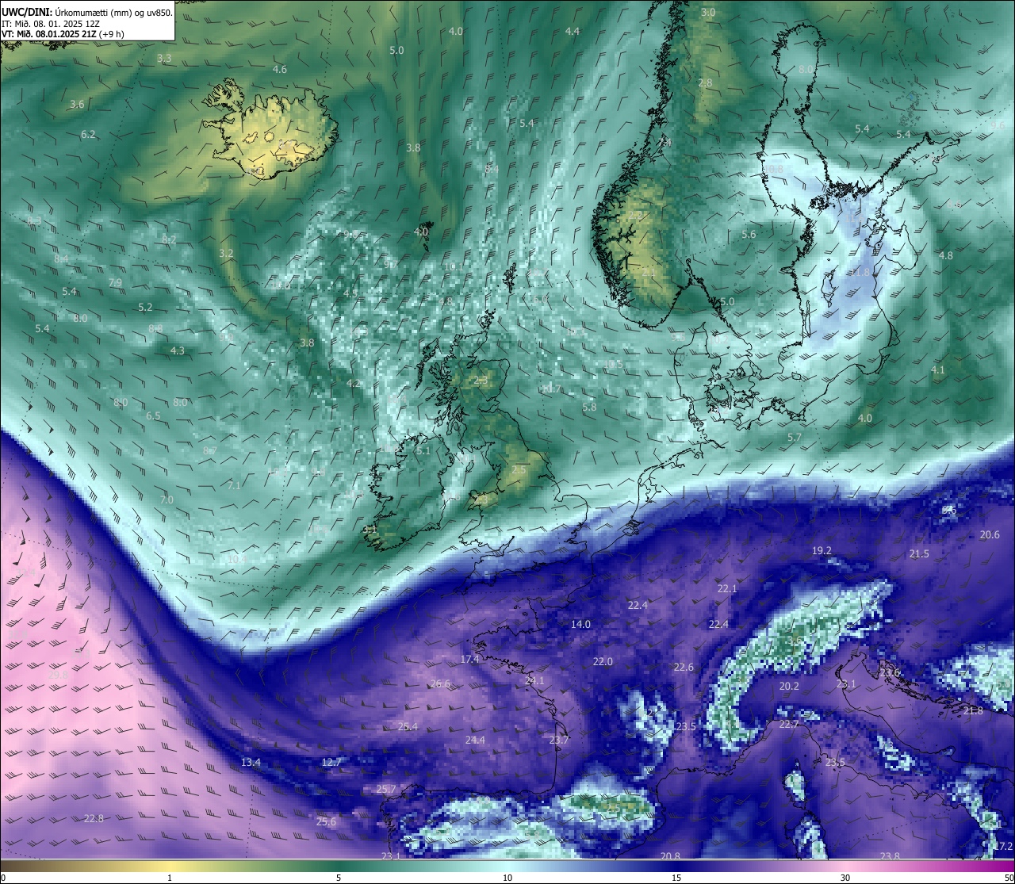
Task: Click the 5.2 value label
Action: tap(145, 307)
